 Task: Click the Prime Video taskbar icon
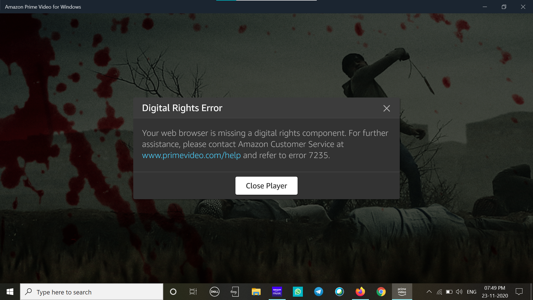point(402,292)
